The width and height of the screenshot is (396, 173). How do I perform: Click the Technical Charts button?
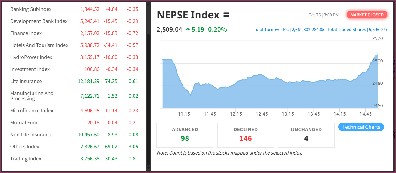point(361,127)
